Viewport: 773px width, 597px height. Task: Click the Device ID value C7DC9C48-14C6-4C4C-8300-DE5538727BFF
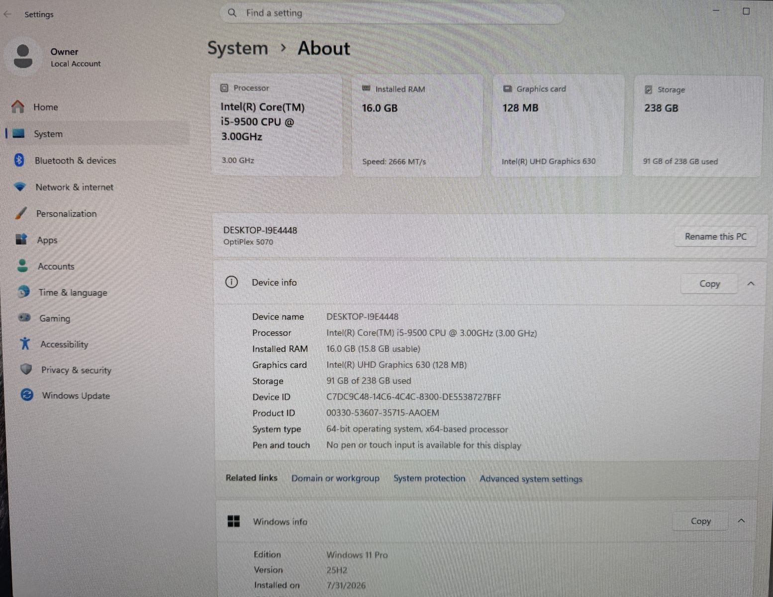tap(414, 397)
